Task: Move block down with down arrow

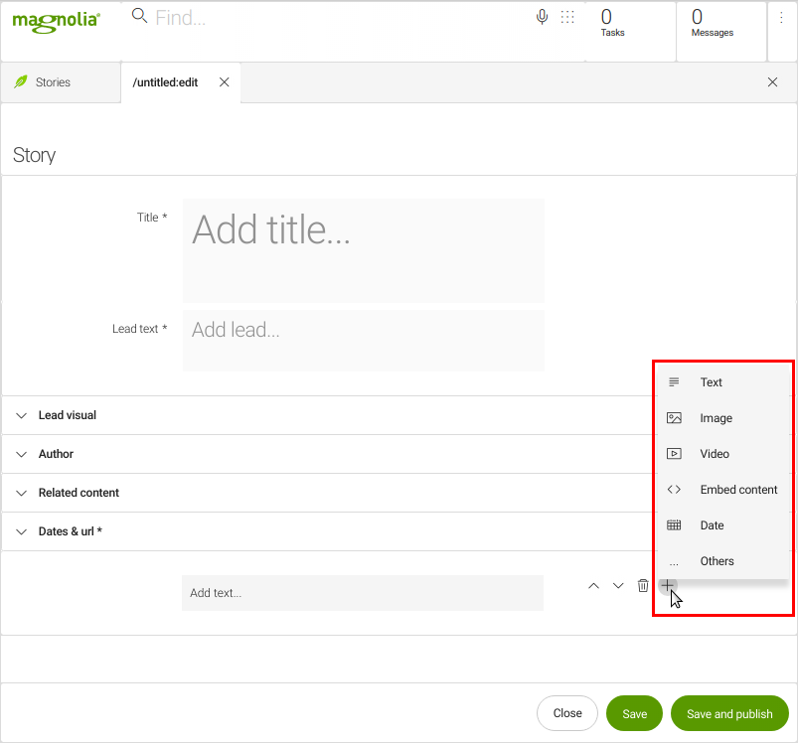Action: coord(618,586)
